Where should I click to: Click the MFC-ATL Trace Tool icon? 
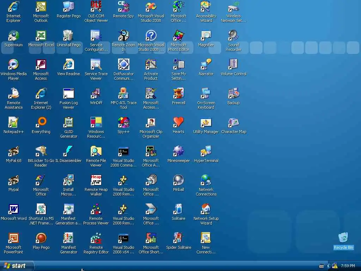pyautogui.click(x=124, y=94)
